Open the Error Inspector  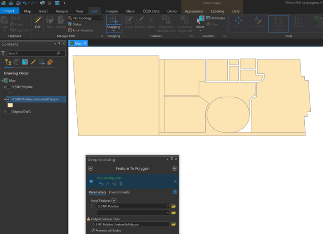(x=83, y=30)
